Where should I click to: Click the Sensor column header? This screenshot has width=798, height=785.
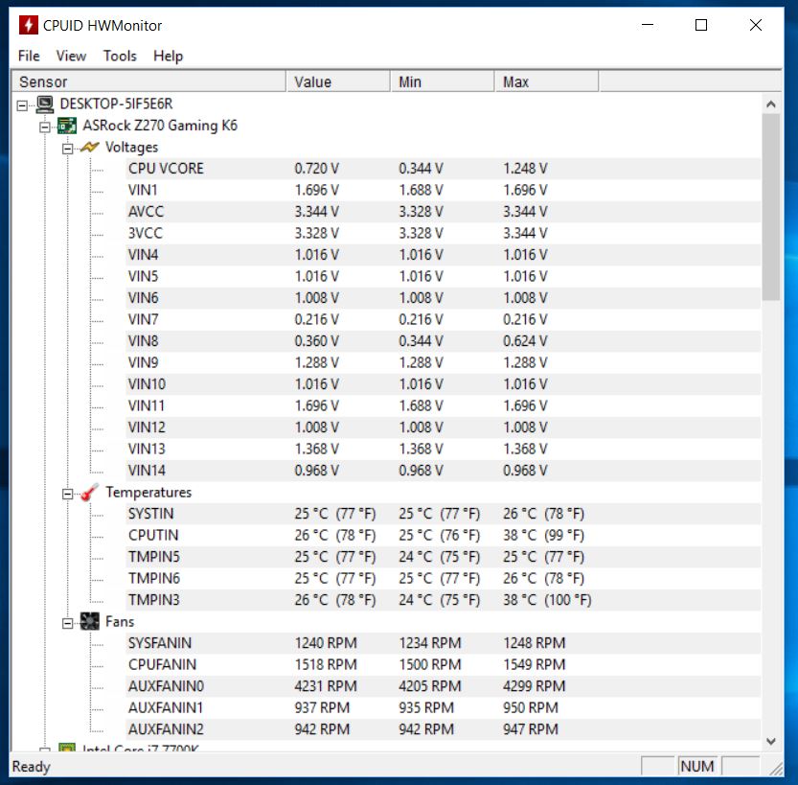[x=148, y=82]
